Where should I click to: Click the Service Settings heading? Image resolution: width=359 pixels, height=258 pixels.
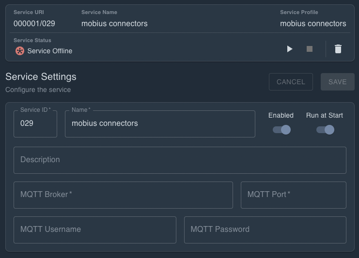pos(41,76)
